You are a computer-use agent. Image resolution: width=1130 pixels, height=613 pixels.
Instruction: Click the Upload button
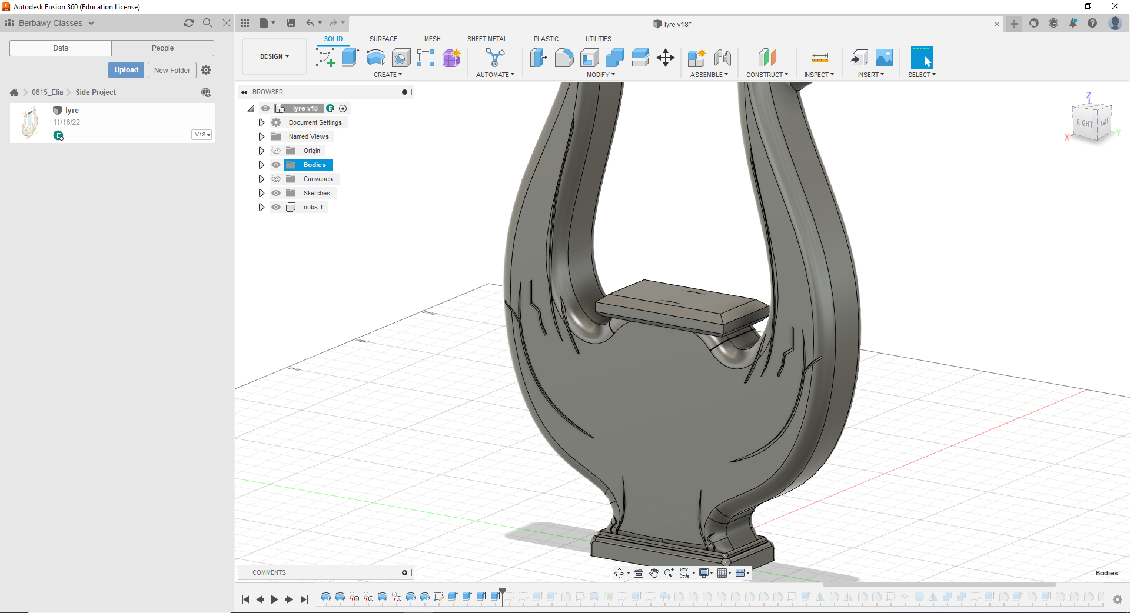click(126, 70)
